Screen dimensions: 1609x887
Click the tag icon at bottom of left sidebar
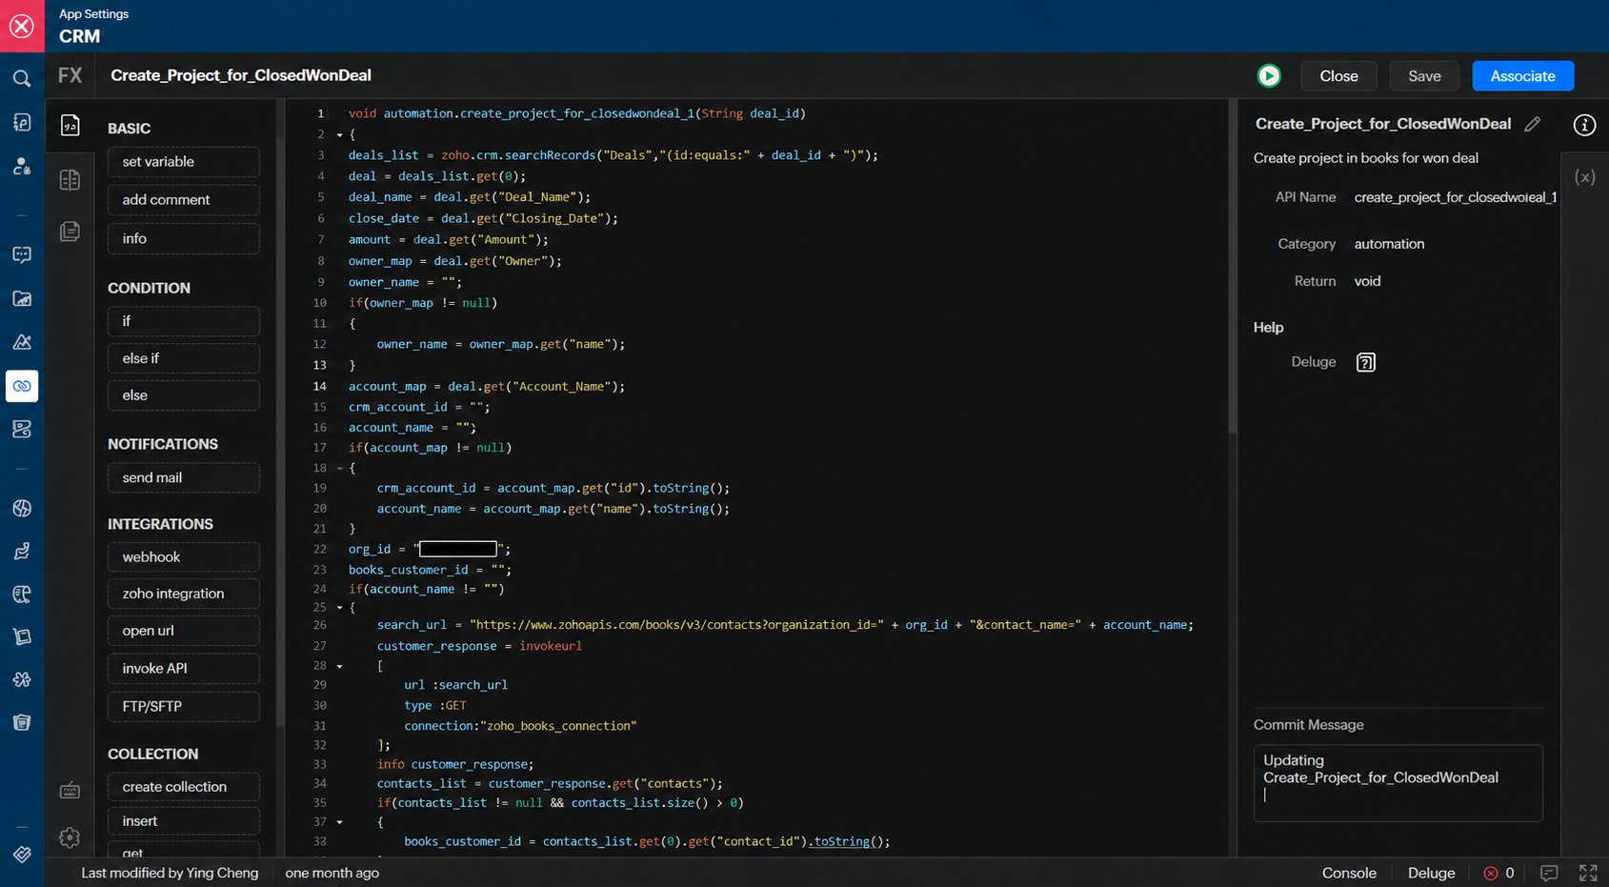click(x=22, y=855)
